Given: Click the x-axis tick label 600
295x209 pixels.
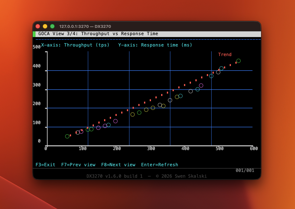Looking at the screenshot, I should (x=254, y=149).
